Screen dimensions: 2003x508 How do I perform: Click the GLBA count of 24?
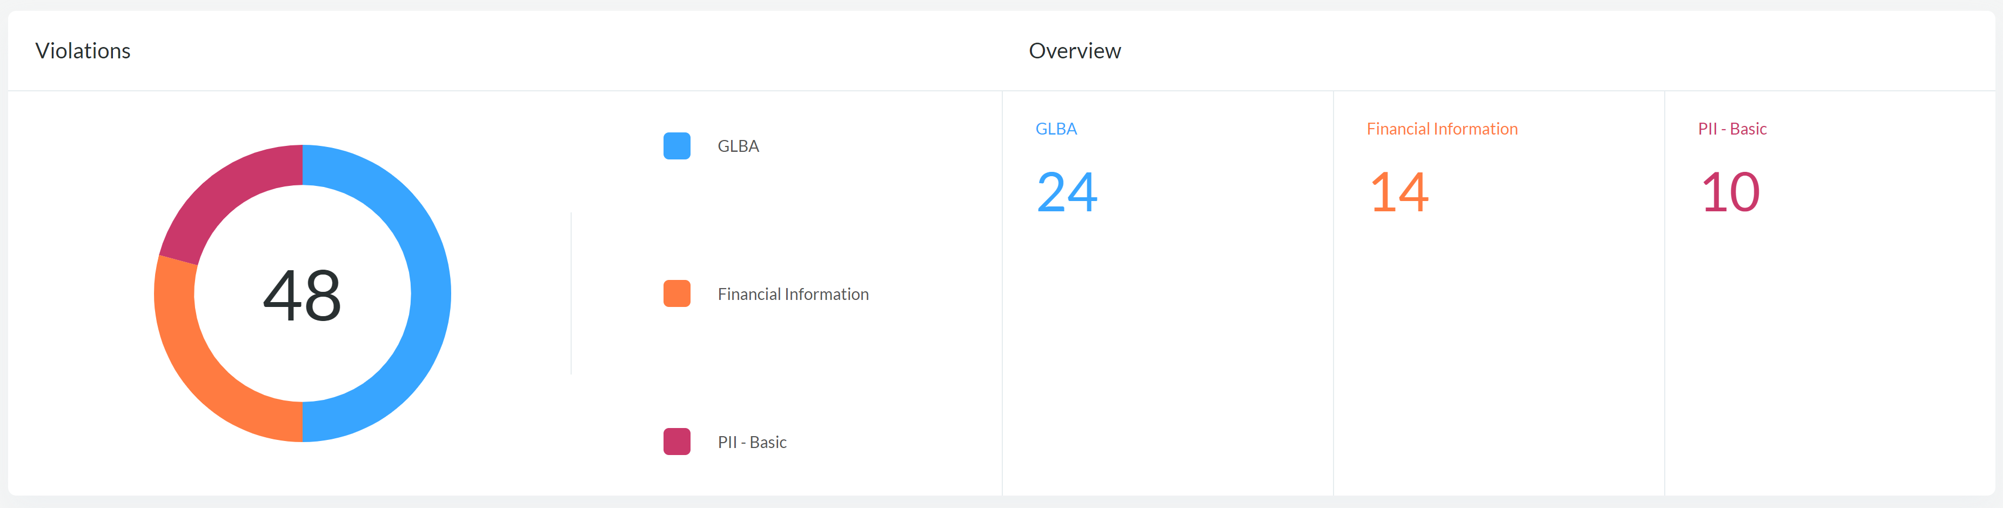(x=1066, y=192)
